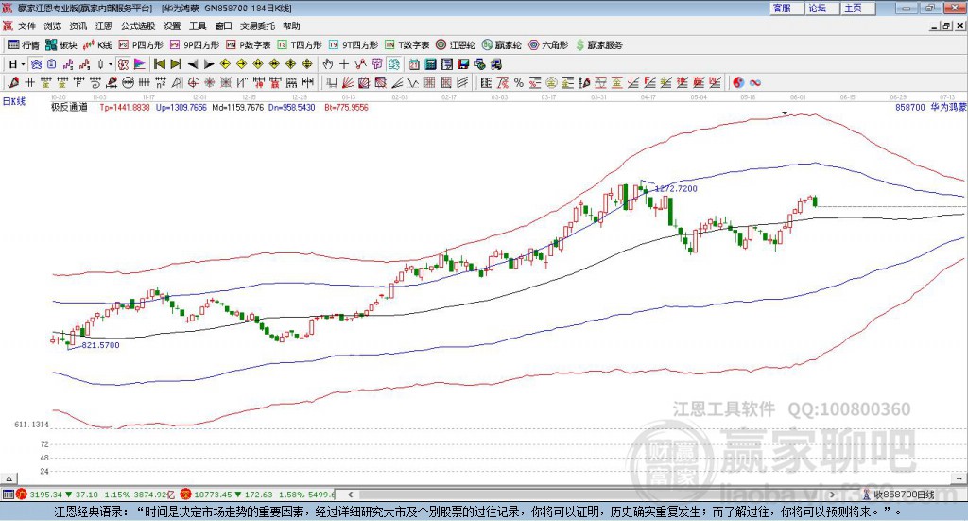Open 9T四方形 time square
Viewport: 968px width, 521px height.
354,45
